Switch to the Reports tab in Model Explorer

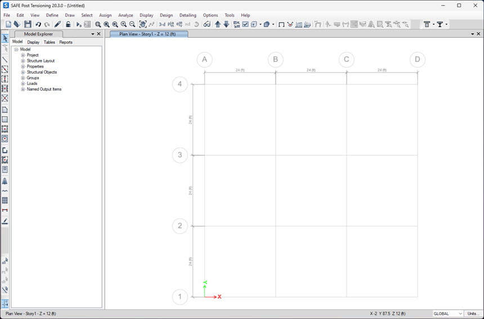(66, 42)
